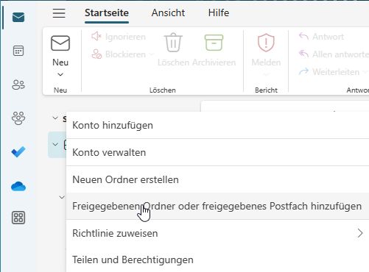Screen dimensions: 369x272
Task: Select Freigegebenen Ordner oder Postfach hinzufügen
Action: click(x=217, y=207)
